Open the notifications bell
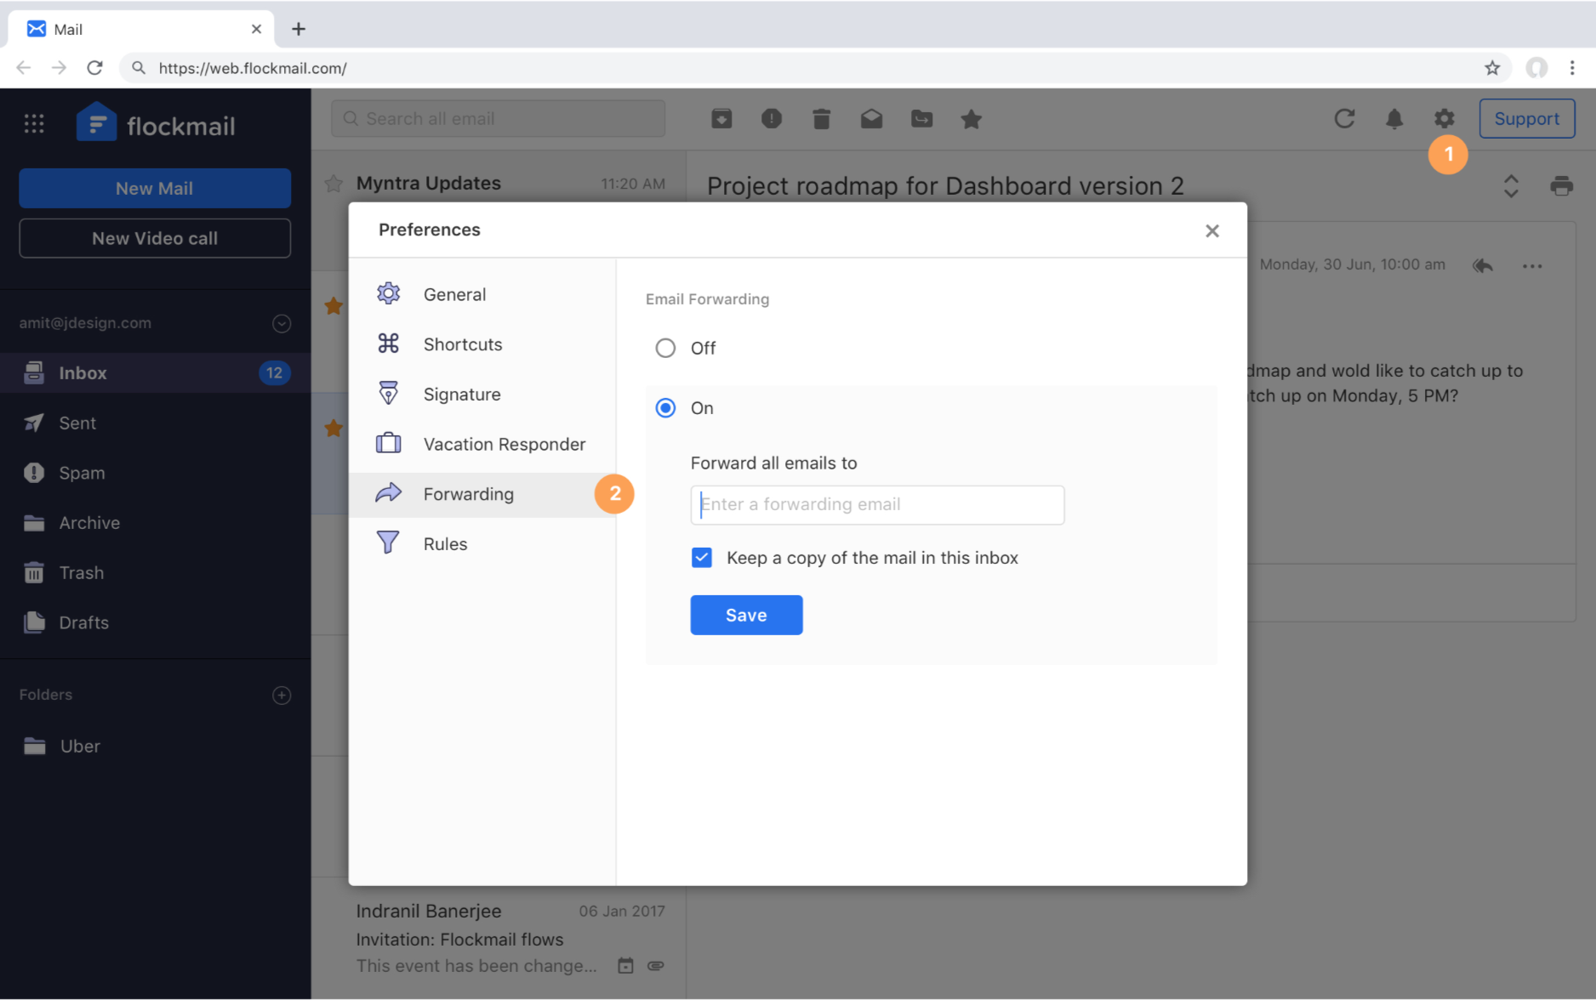 (1394, 119)
